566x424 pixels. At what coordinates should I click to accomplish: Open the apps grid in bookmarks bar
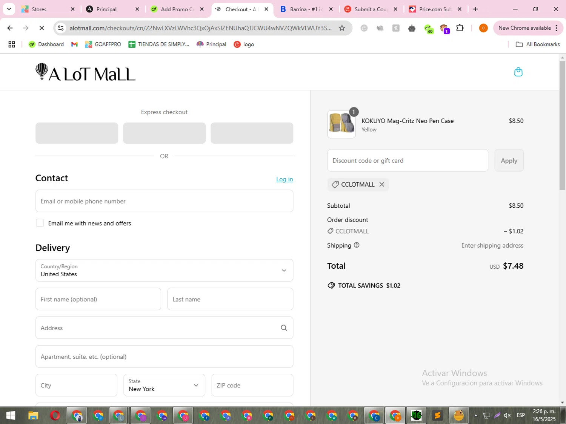(12, 44)
